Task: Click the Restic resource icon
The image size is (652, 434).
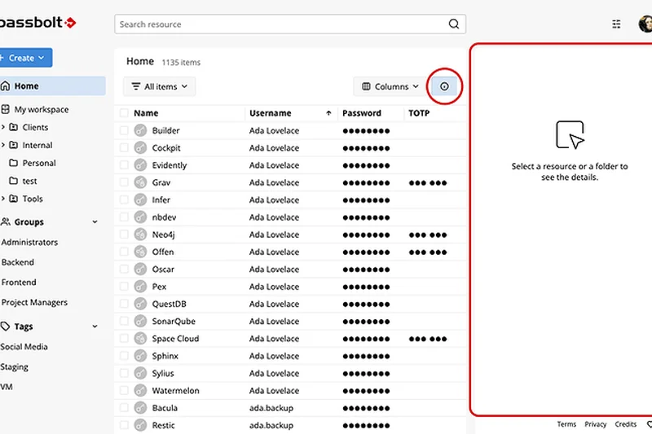Action: [x=140, y=425]
